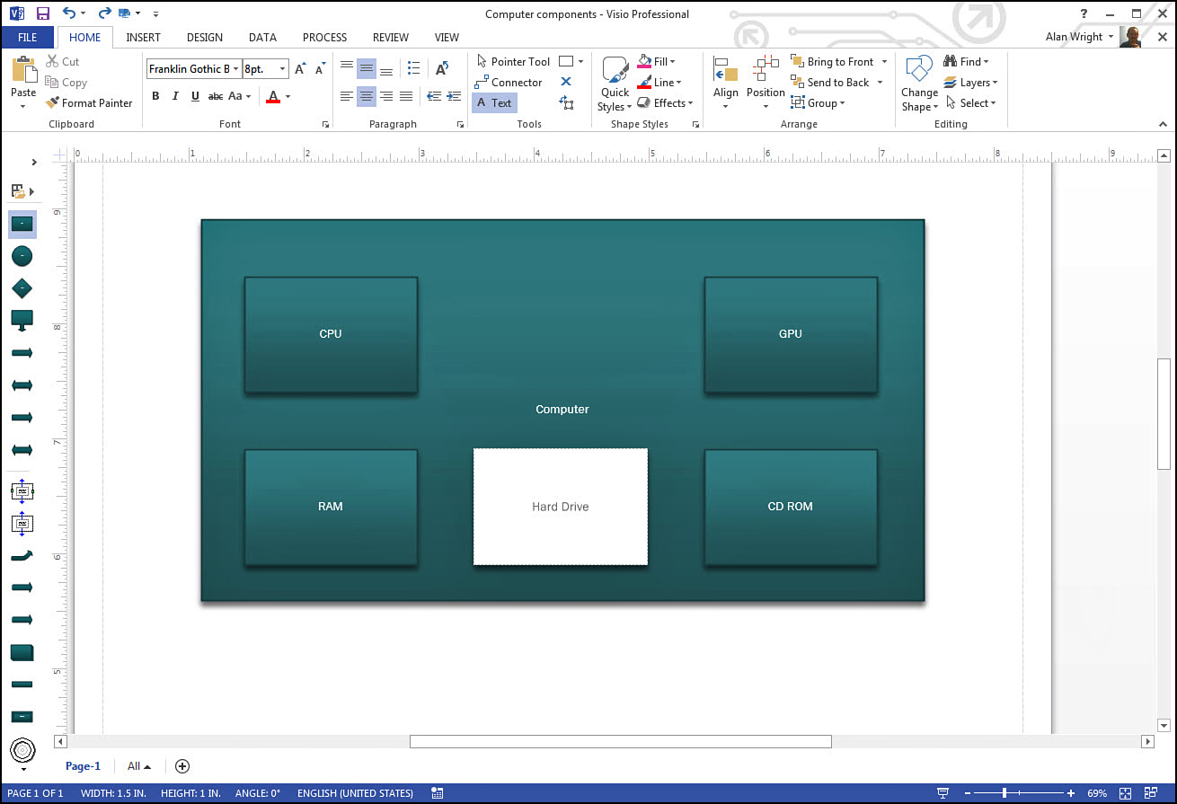Switch to the REVIEW tab
Image resolution: width=1177 pixels, height=804 pixels.
coord(391,38)
